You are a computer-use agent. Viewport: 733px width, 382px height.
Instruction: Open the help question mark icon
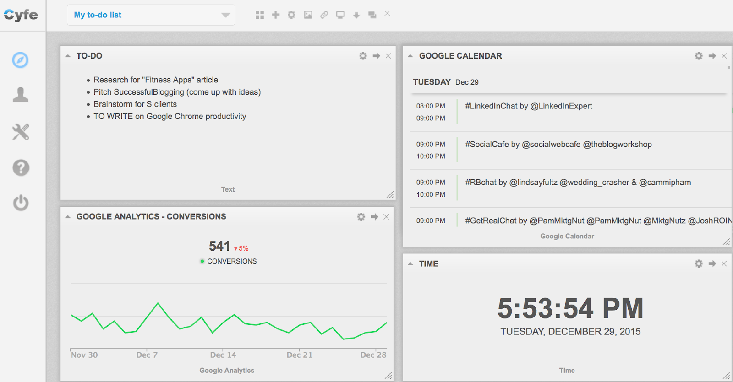[21, 168]
